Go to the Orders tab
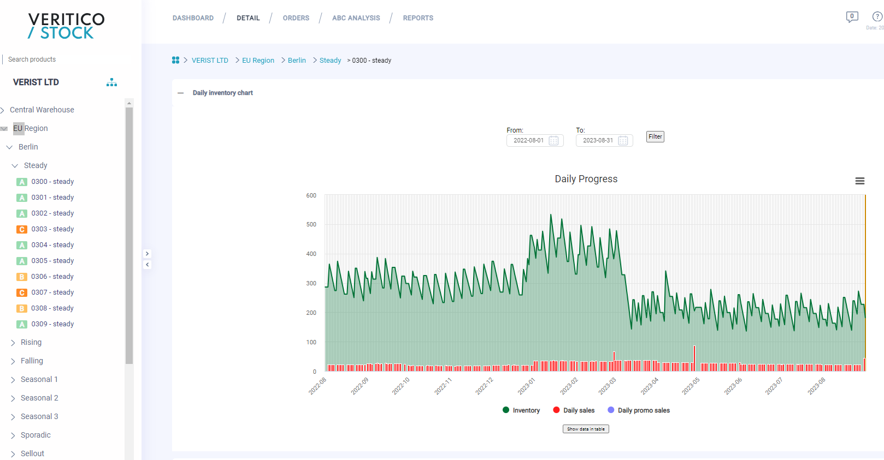Image resolution: width=884 pixels, height=460 pixels. tap(296, 18)
